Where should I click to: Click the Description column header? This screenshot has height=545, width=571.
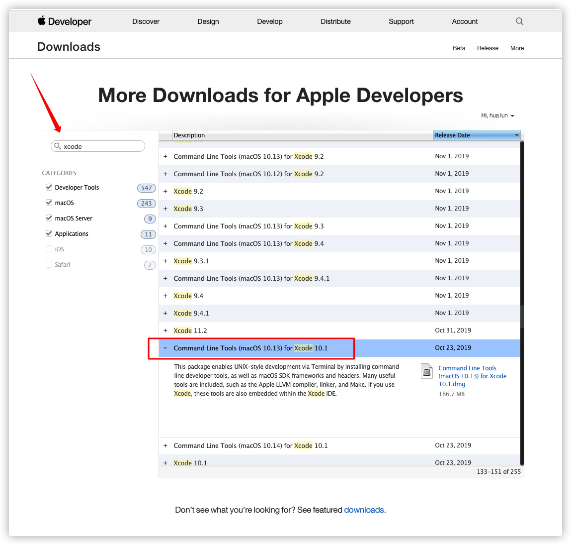click(303, 135)
